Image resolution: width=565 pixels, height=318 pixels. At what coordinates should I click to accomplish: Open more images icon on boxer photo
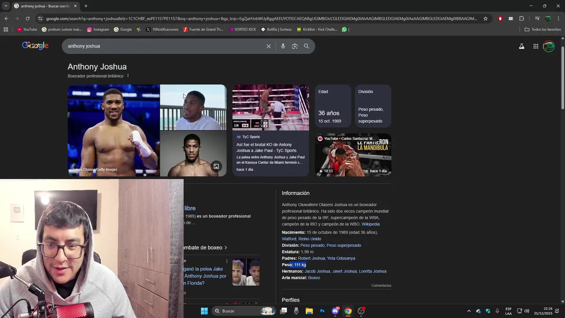pos(216,167)
